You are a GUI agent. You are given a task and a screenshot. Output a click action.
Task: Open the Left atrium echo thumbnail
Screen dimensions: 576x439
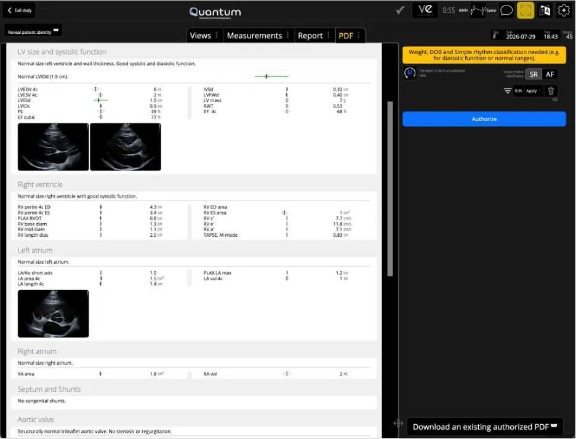pos(54,314)
